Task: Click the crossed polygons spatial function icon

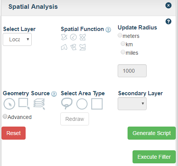Action: [x=83, y=37]
